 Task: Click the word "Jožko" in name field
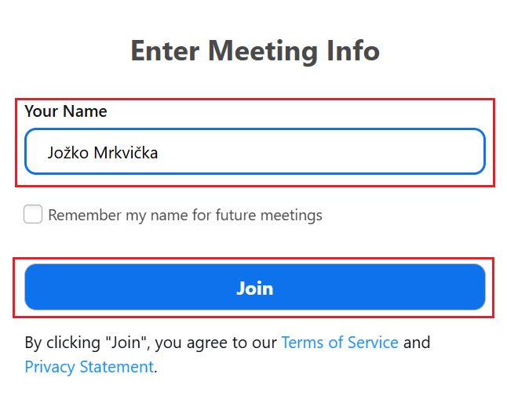pyautogui.click(x=67, y=152)
